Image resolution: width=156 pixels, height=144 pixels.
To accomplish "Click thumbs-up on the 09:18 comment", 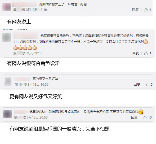I will 146,53.
